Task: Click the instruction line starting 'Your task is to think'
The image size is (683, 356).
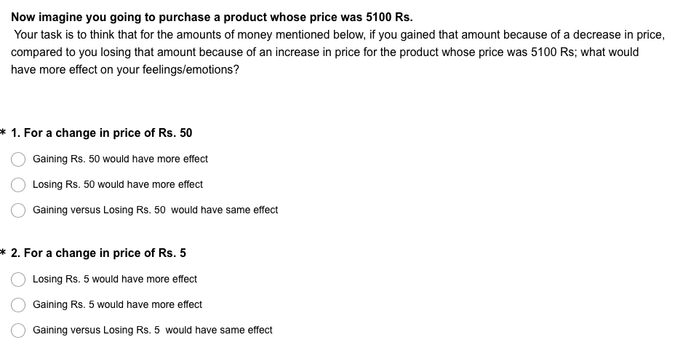Action: [x=340, y=35]
